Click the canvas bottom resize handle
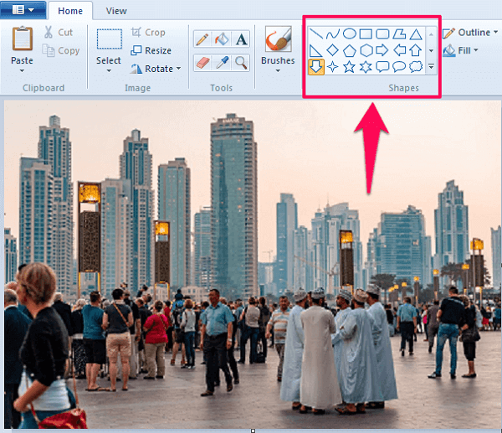Image resolution: width=502 pixels, height=433 pixels. [253, 430]
